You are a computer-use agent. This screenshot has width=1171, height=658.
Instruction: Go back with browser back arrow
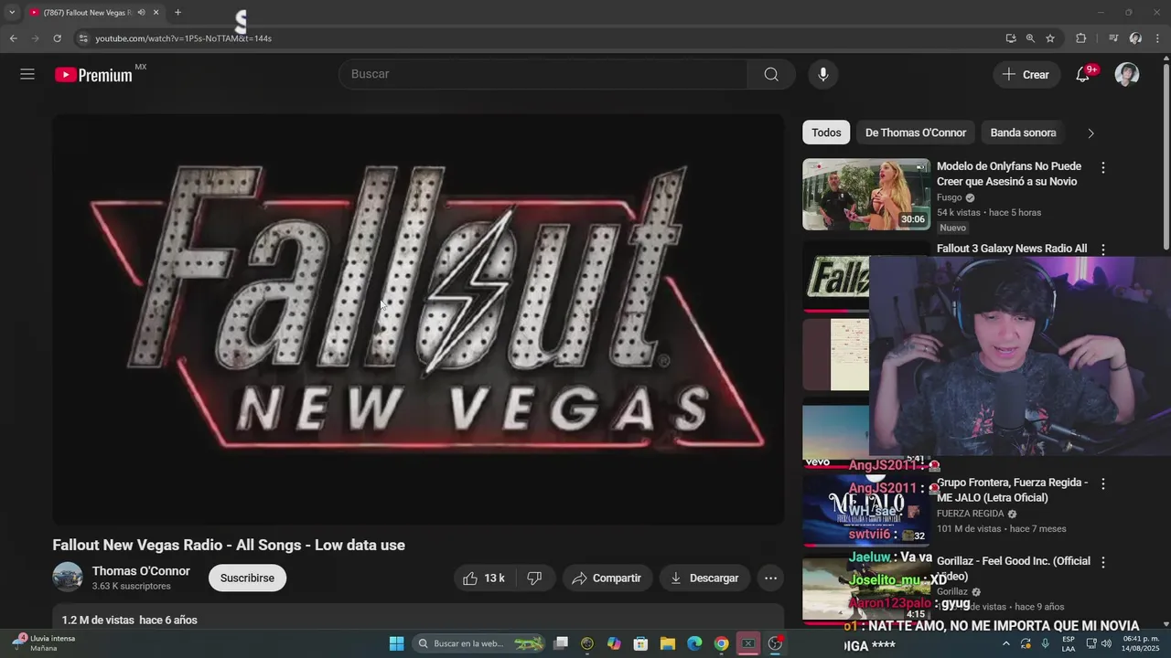click(13, 38)
